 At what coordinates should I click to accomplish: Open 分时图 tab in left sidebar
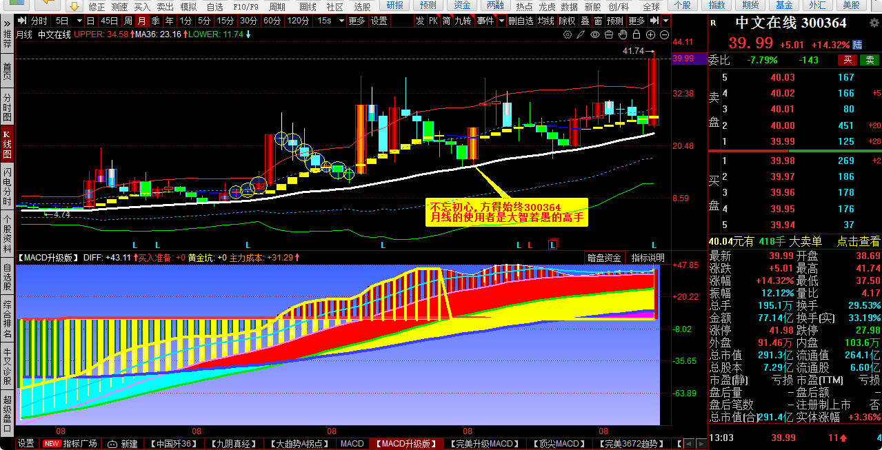[x=7, y=108]
